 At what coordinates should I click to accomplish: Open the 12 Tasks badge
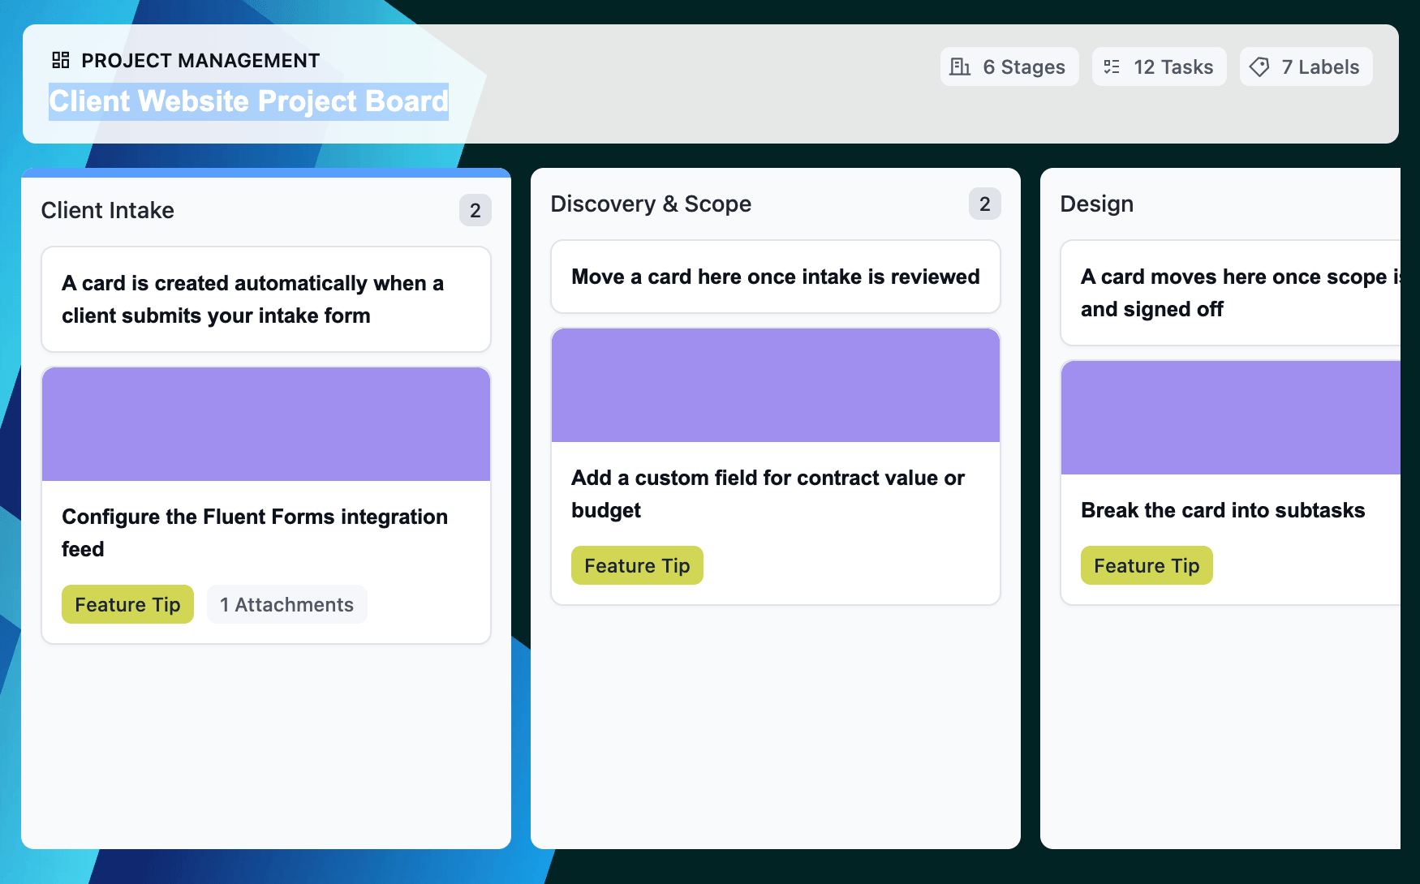click(1160, 67)
